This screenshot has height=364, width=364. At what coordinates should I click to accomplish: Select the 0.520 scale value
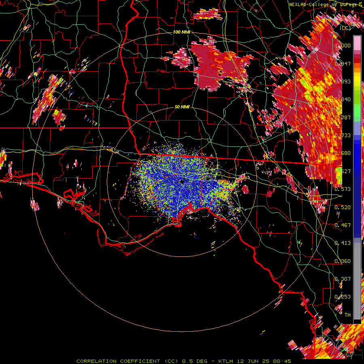[x=343, y=207]
